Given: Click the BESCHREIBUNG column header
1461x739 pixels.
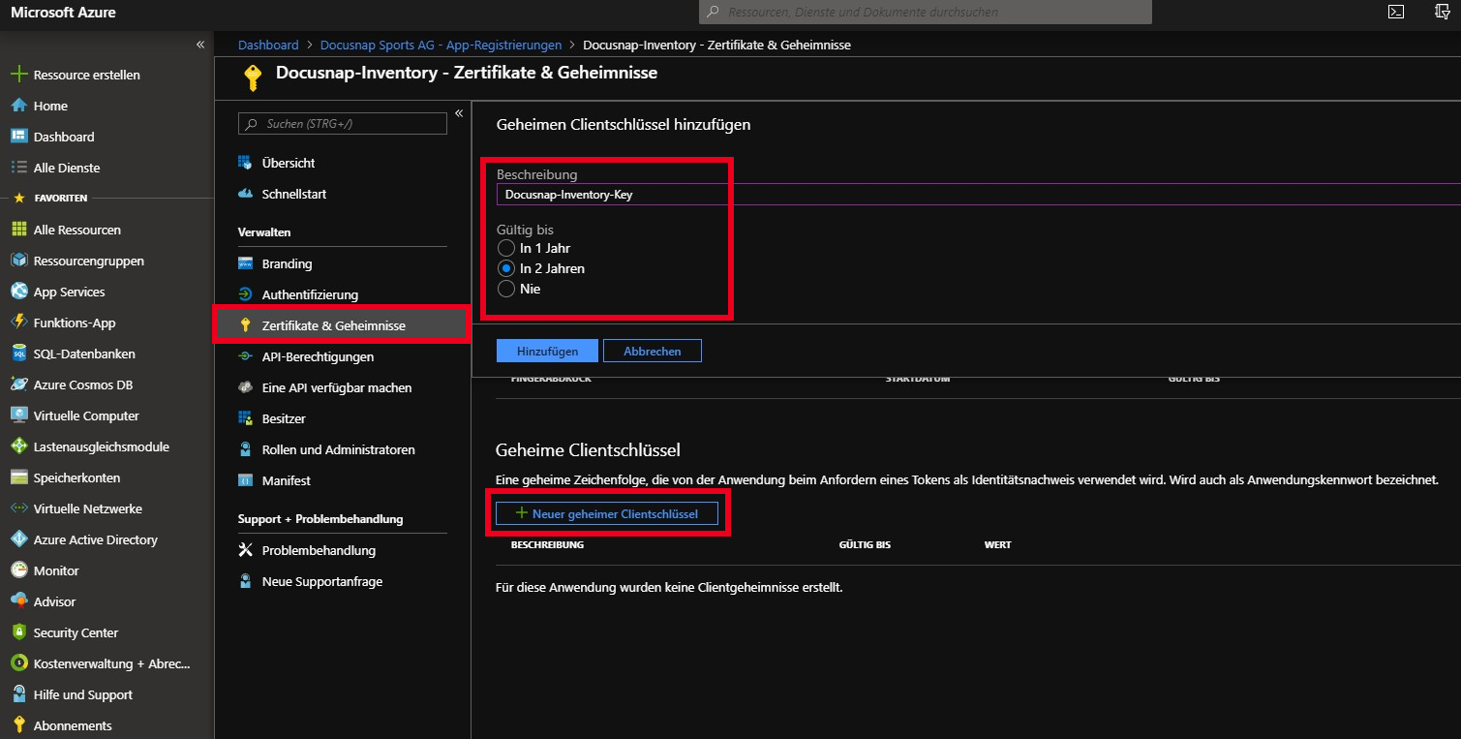Looking at the screenshot, I should [547, 544].
